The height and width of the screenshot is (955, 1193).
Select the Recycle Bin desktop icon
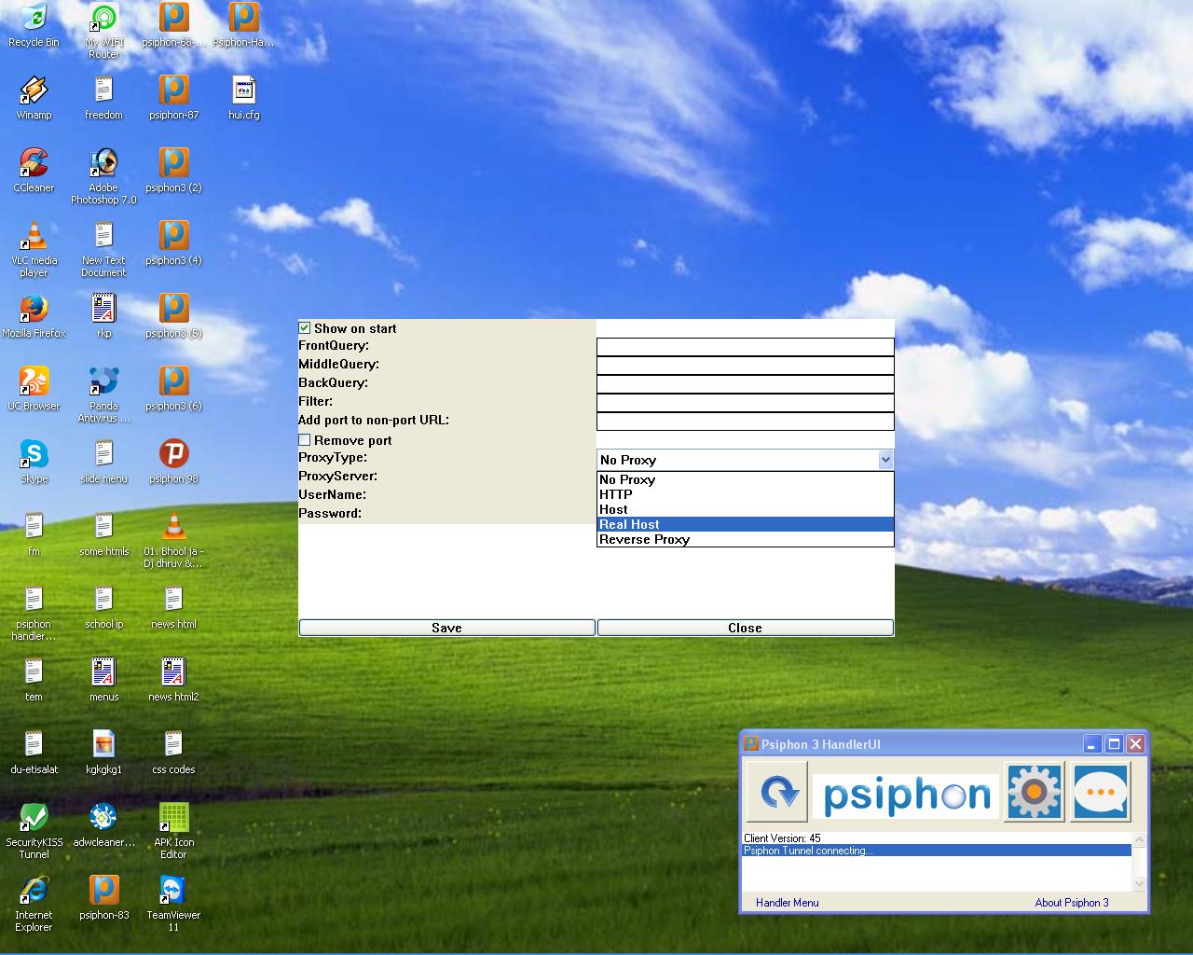click(34, 26)
